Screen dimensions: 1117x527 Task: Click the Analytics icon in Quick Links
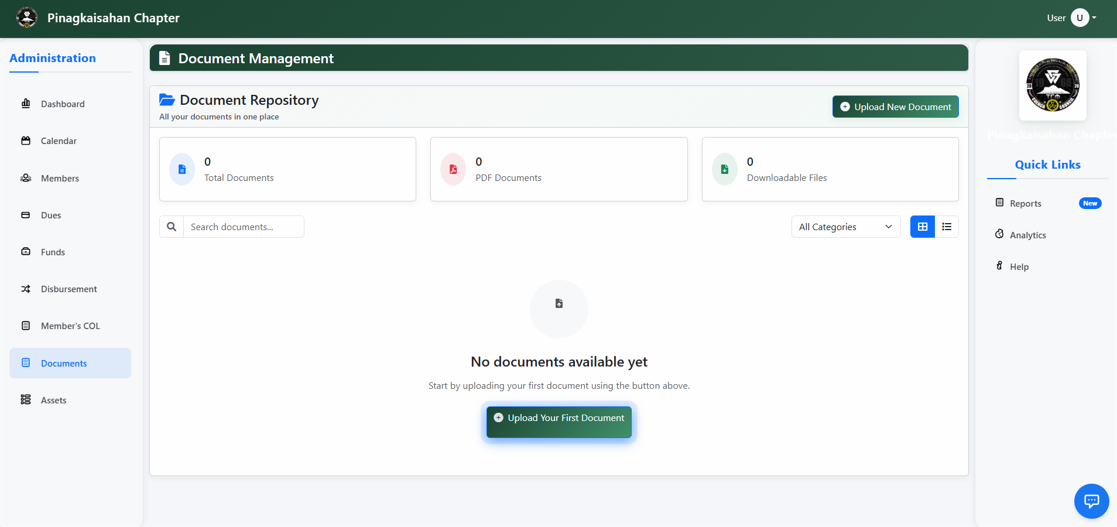pyautogui.click(x=999, y=234)
